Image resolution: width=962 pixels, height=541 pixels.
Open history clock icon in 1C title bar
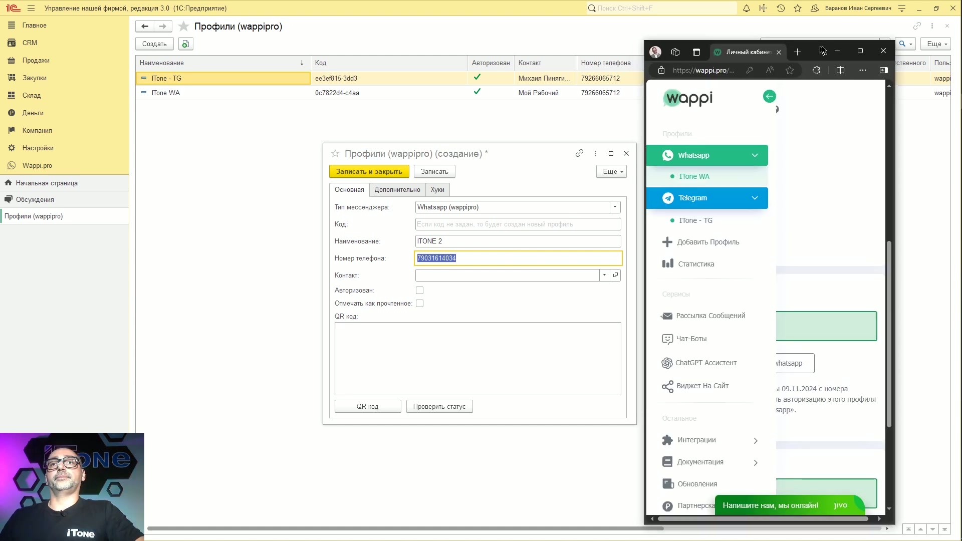pos(781,8)
